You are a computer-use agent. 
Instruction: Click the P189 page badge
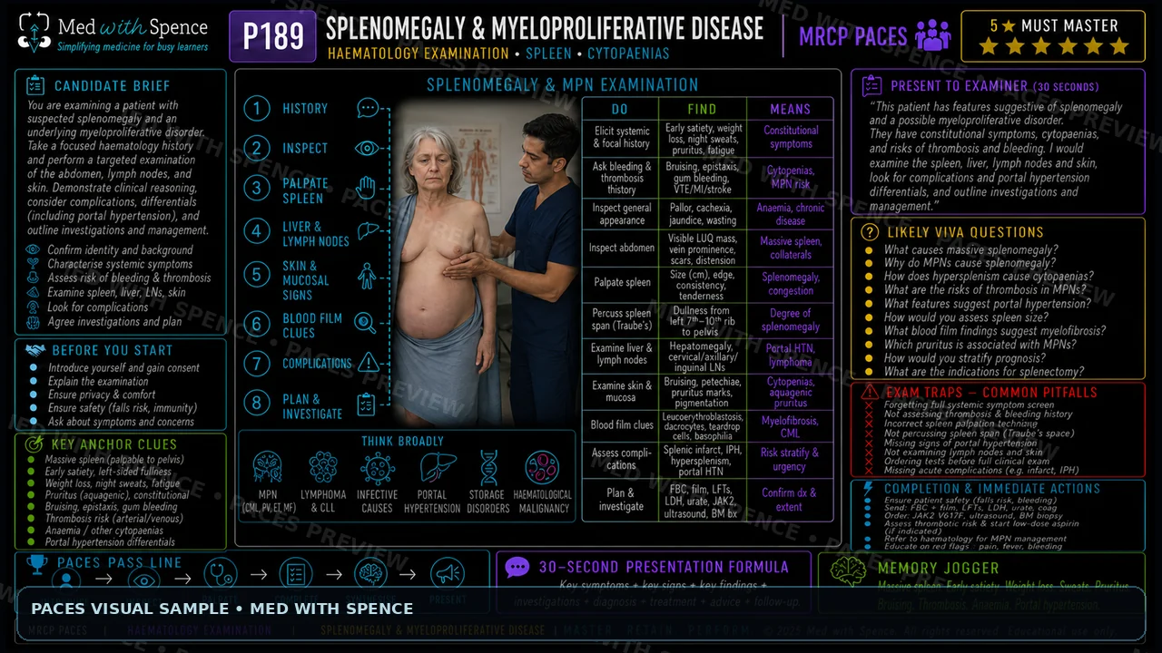[x=273, y=36]
